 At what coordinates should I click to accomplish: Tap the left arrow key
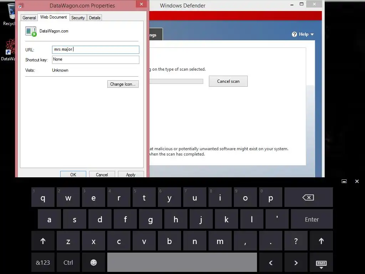[271, 263]
